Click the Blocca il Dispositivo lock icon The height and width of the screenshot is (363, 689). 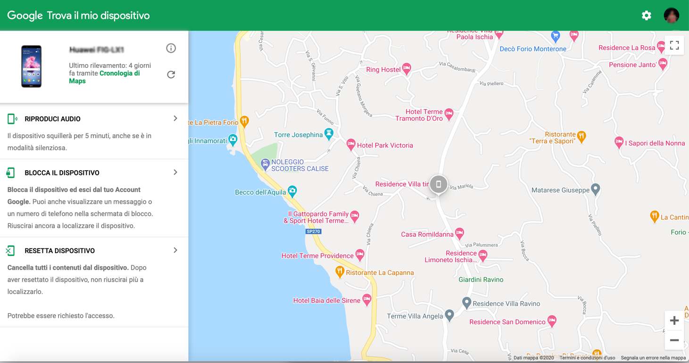(11, 173)
